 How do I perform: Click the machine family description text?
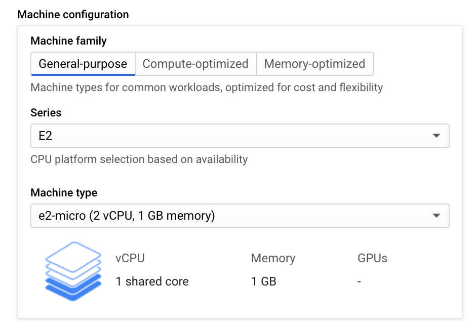(x=207, y=88)
